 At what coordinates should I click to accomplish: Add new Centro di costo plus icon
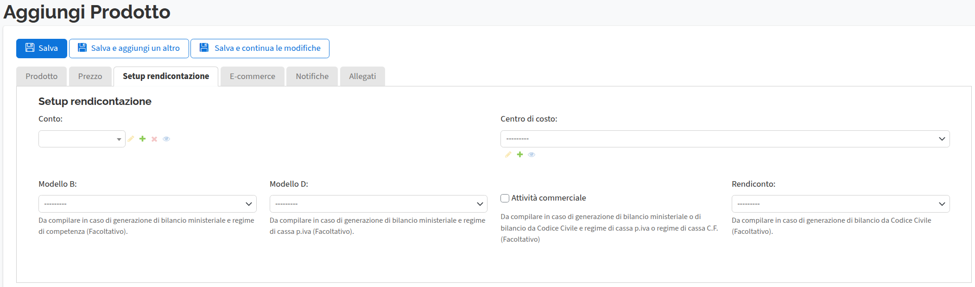click(x=520, y=154)
